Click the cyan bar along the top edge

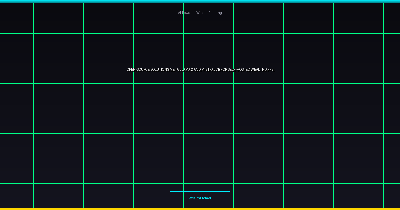pyautogui.click(x=200, y=1)
